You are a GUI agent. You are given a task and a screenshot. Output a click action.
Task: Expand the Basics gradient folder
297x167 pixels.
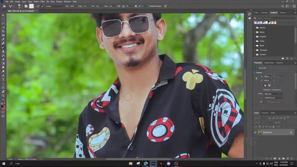[x=254, y=28]
